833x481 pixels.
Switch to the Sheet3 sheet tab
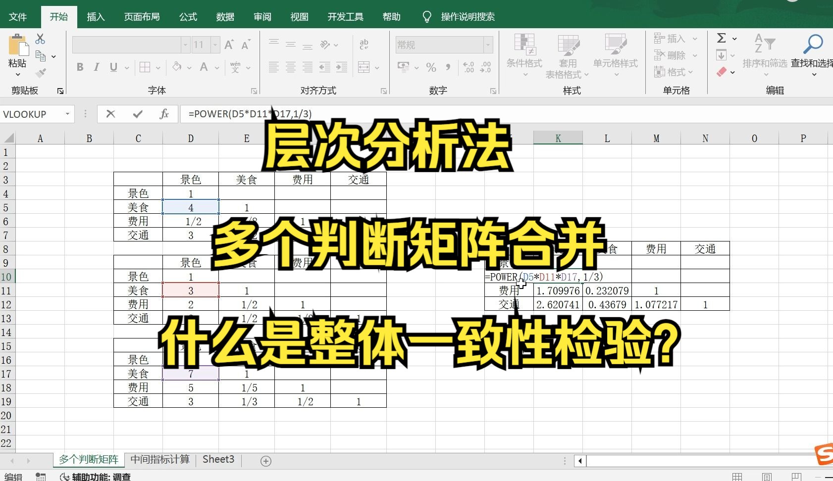[218, 460]
